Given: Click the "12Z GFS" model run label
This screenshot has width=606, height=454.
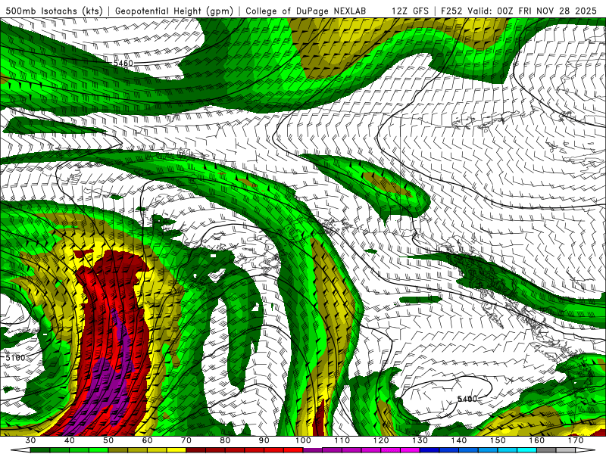Looking at the screenshot, I should coord(410,11).
